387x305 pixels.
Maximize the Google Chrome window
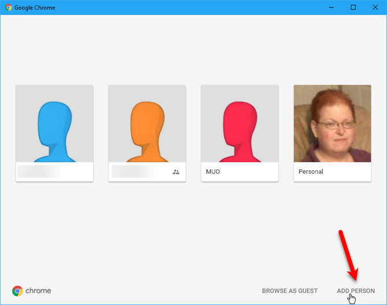click(353, 8)
